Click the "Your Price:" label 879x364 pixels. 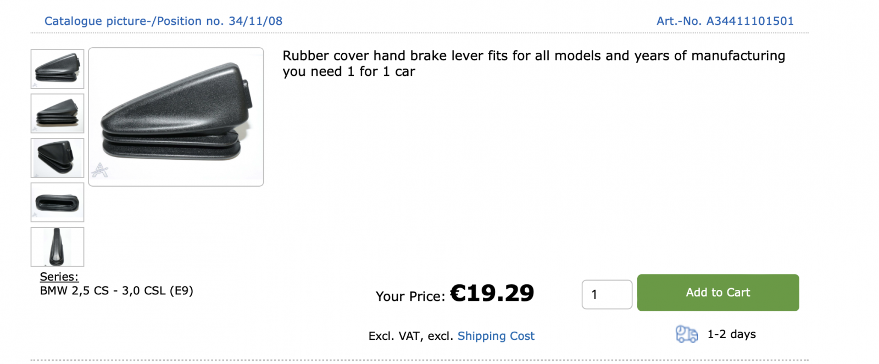click(x=410, y=296)
